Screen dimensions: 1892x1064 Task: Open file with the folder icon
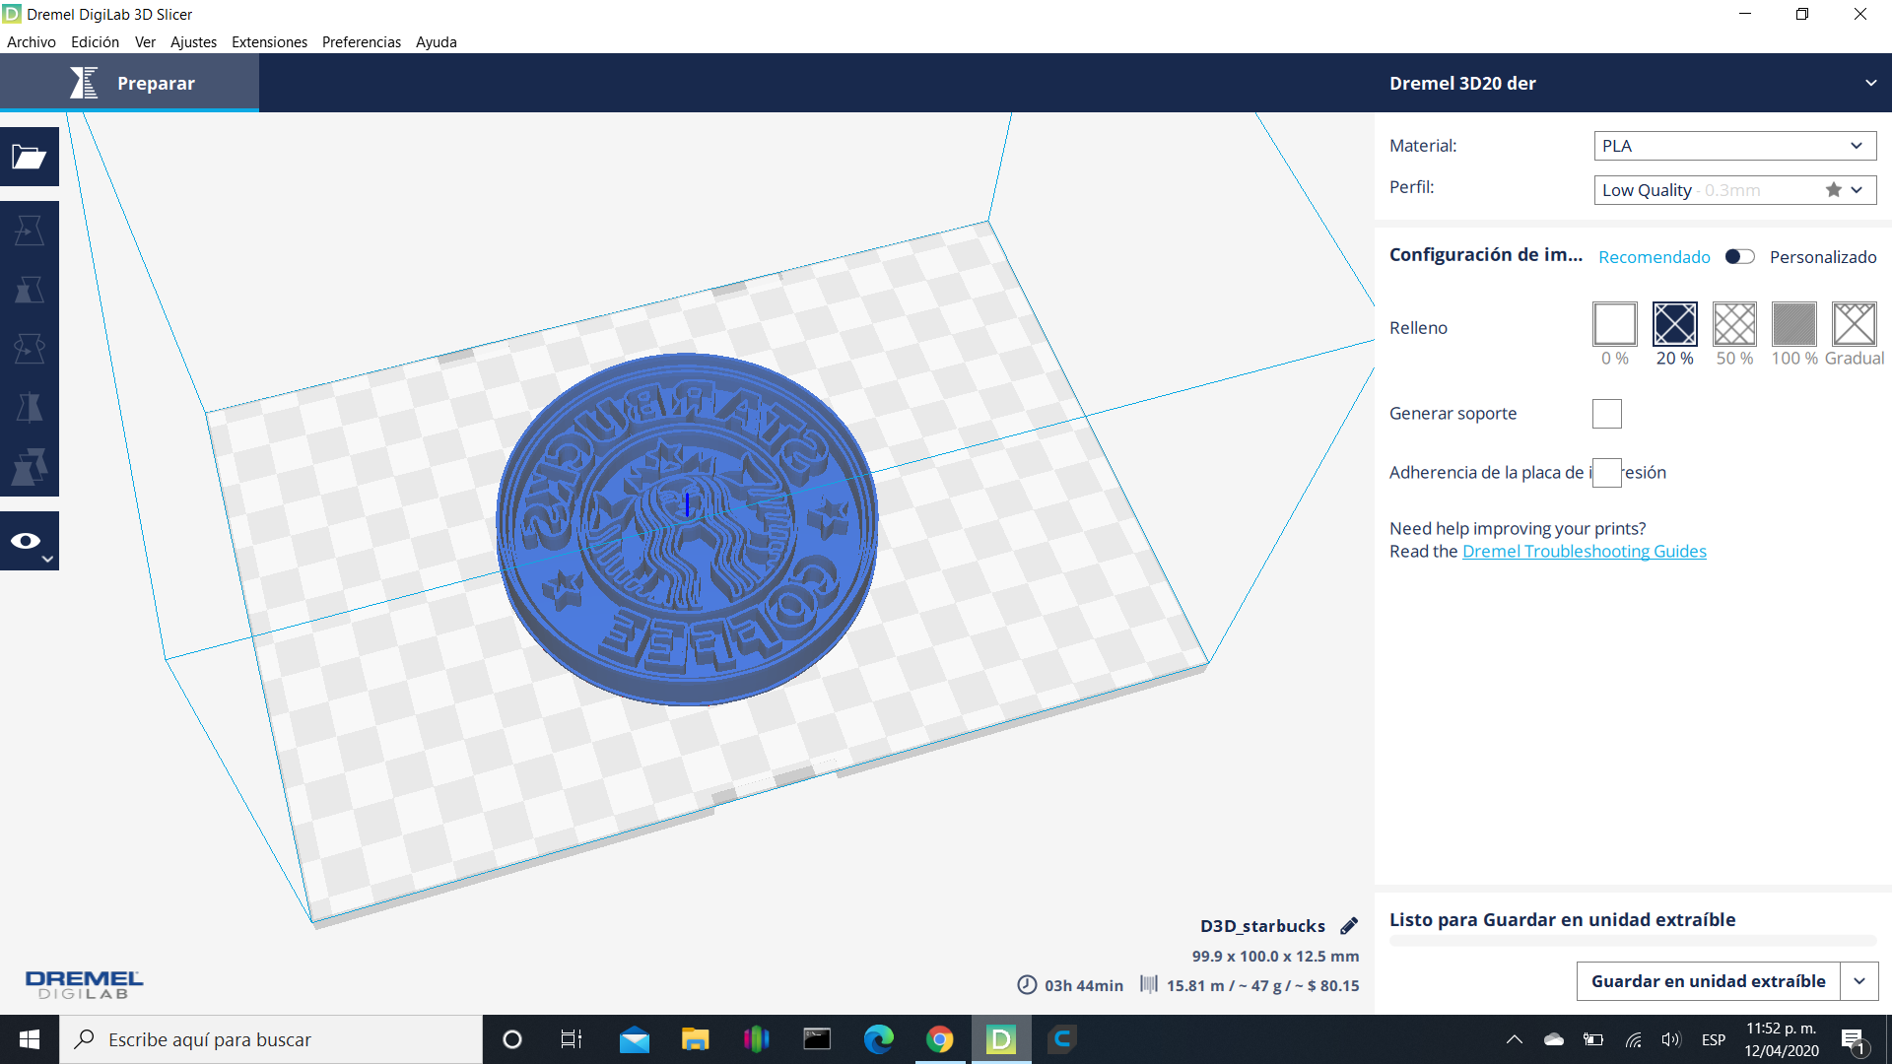coord(30,157)
